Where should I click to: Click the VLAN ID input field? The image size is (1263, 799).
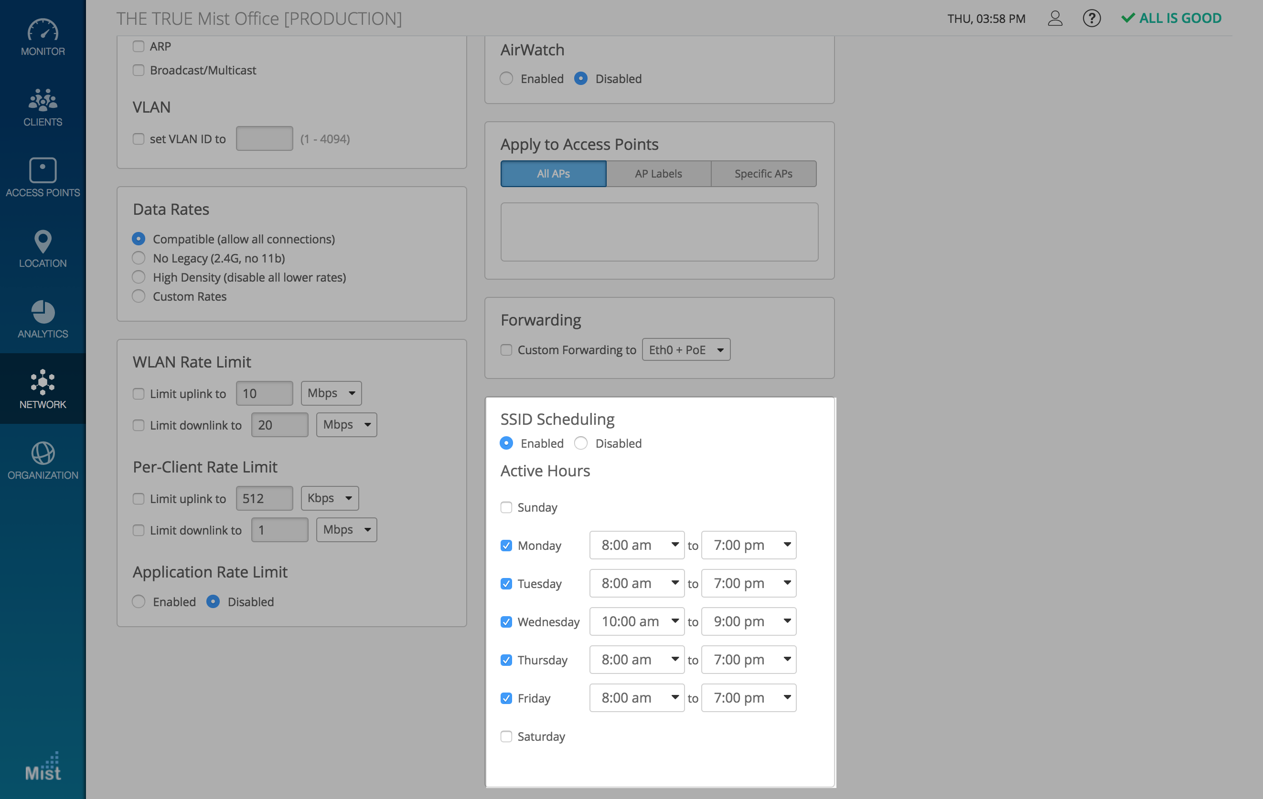click(x=264, y=139)
